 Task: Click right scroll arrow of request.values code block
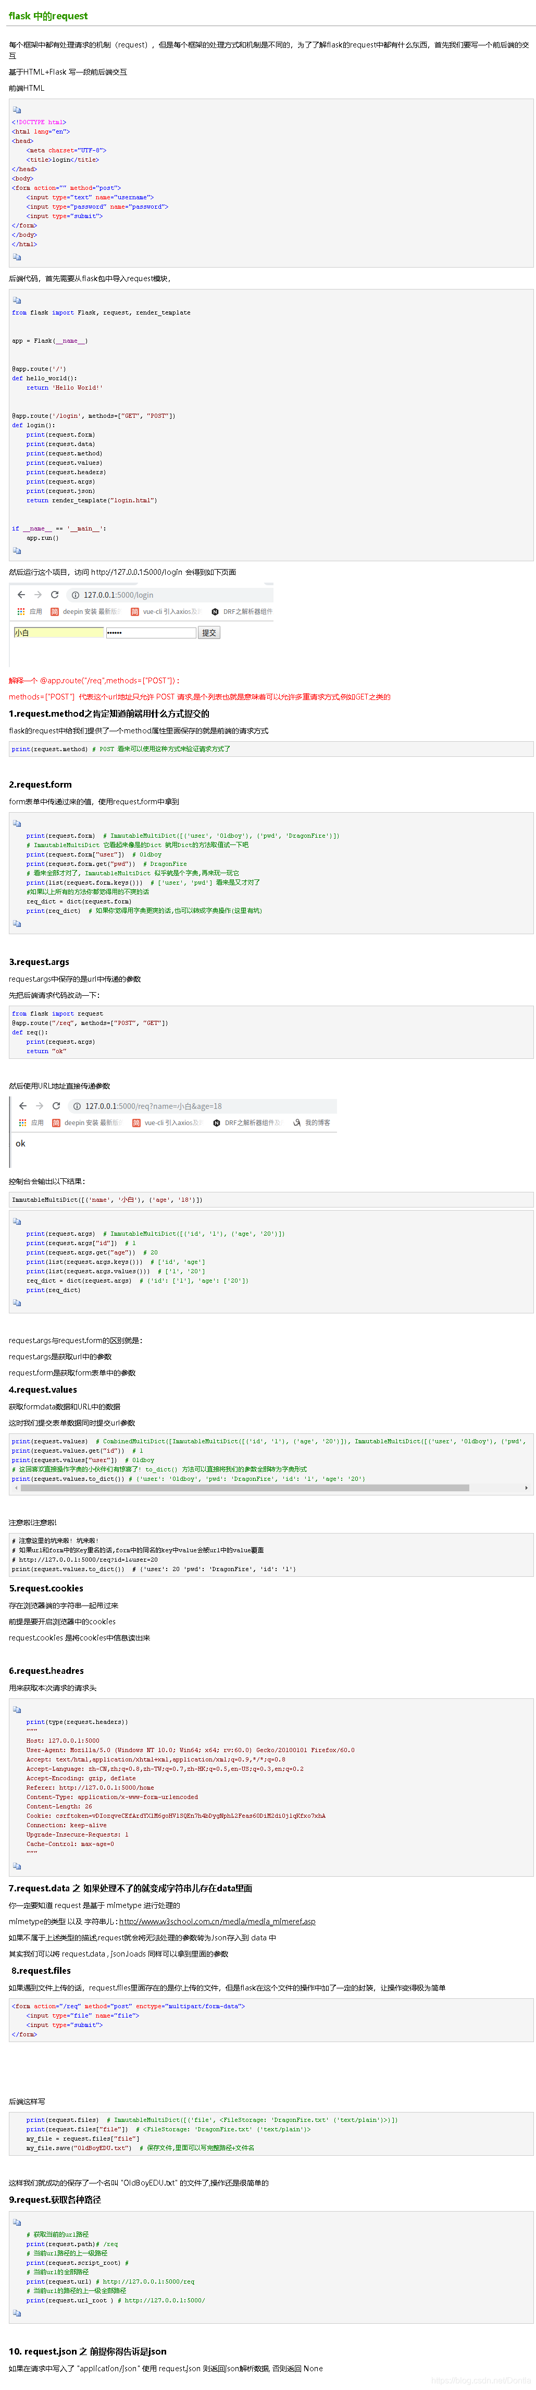527,1488
